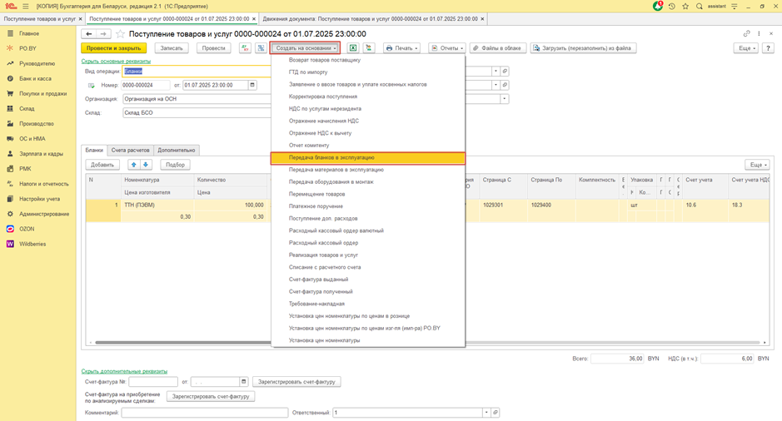782x421 pixels.
Task: Open the notifications bell icon
Action: 658,6
